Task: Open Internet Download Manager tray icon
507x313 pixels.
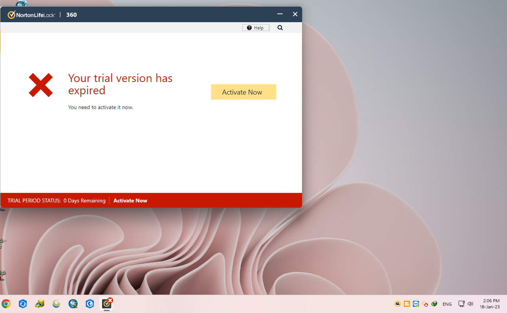Action: click(x=434, y=304)
